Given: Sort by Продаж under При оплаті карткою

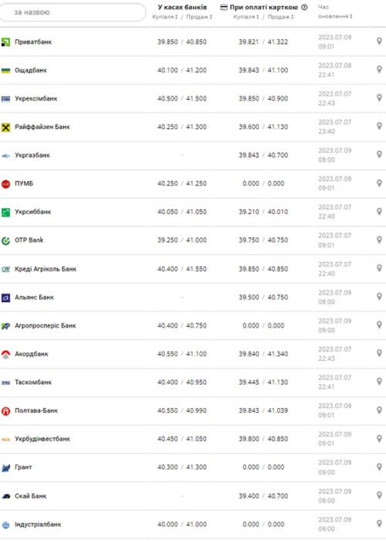Looking at the screenshot, I should click(280, 17).
